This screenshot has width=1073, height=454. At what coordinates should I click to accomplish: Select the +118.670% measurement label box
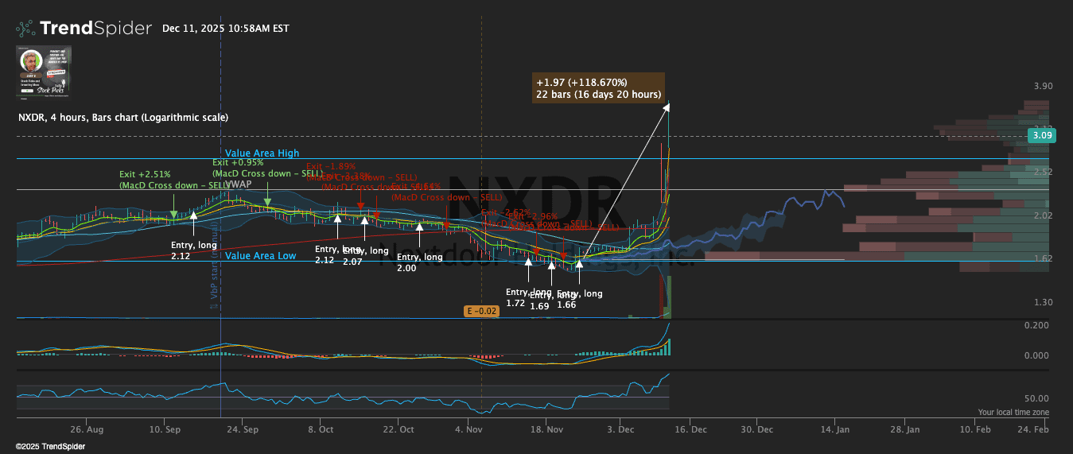[598, 88]
